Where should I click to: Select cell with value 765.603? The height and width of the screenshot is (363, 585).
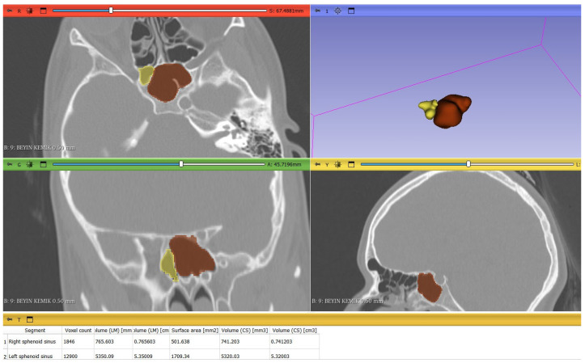[113, 341]
